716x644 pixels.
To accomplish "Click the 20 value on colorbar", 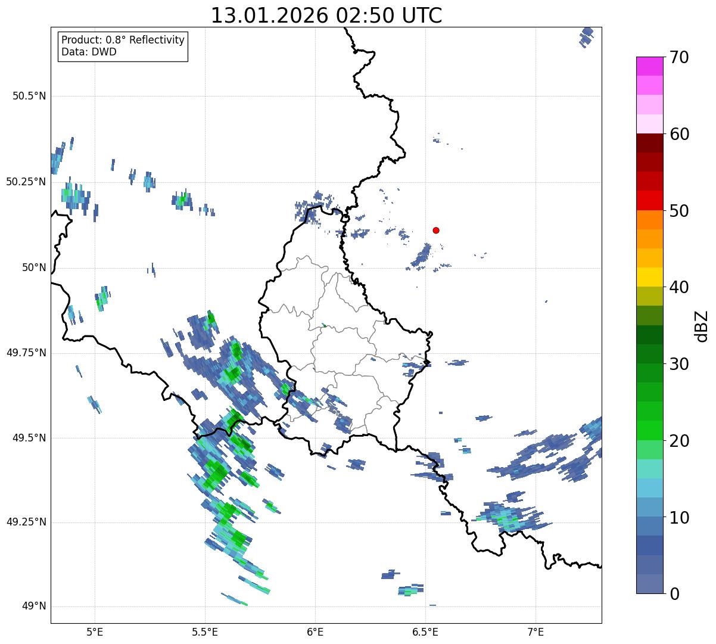I will coord(679,441).
